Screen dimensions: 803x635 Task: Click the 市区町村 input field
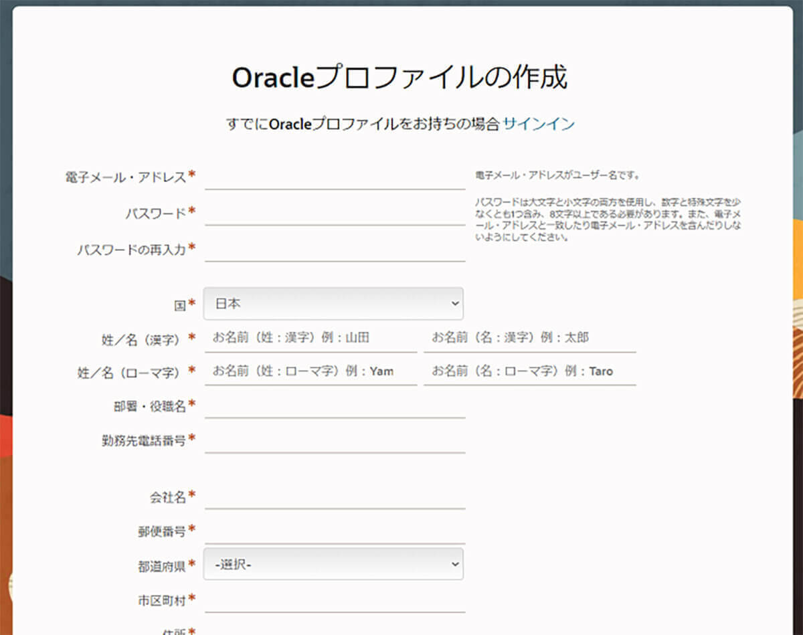(335, 600)
